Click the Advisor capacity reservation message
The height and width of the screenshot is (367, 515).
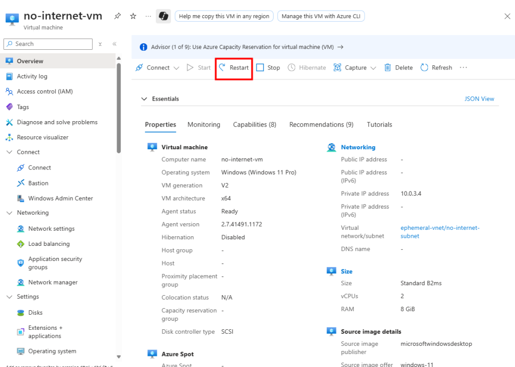tap(242, 47)
